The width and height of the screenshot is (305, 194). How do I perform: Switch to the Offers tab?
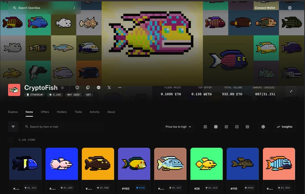point(45,112)
